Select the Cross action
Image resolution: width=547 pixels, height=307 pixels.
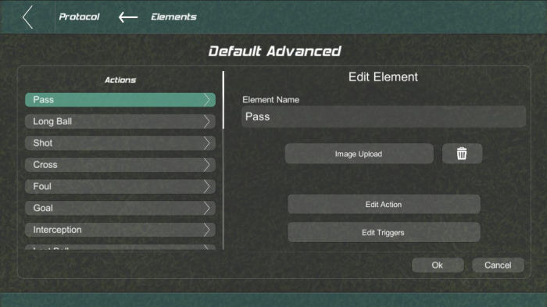click(x=120, y=165)
